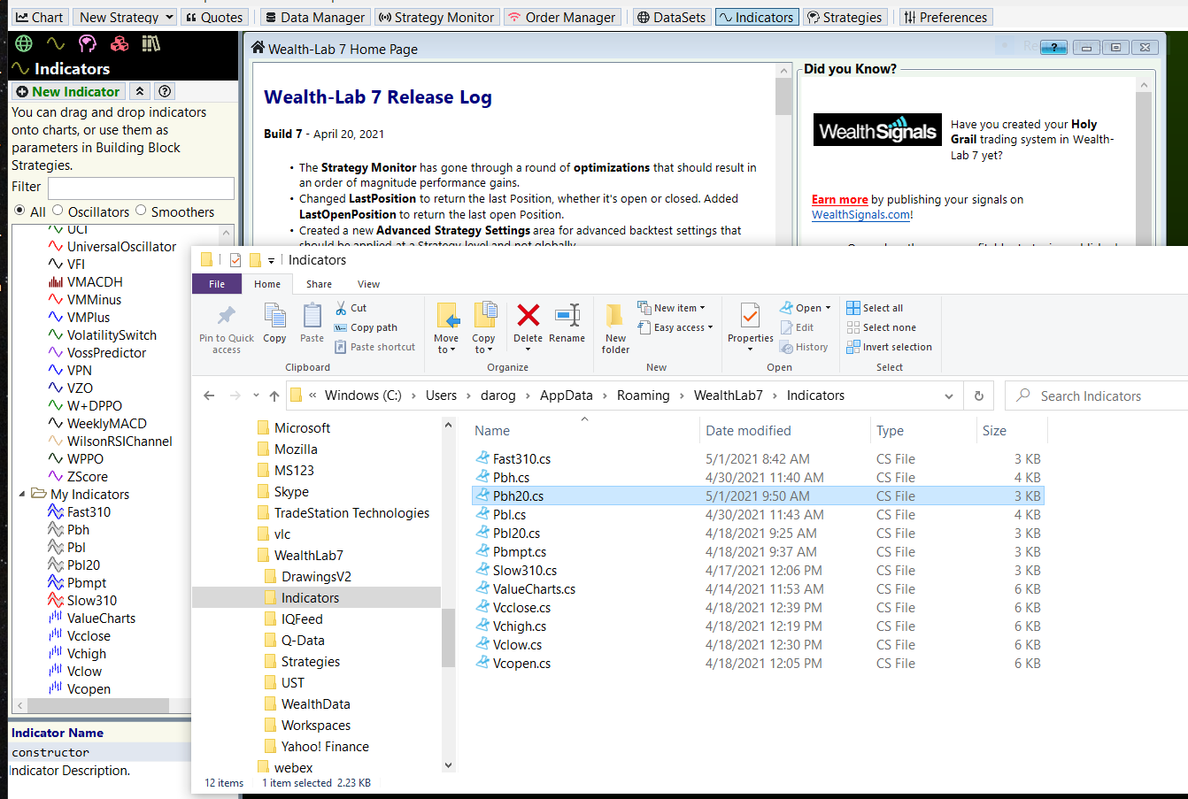Open WealthLab7 folder in navigation tree

click(308, 555)
